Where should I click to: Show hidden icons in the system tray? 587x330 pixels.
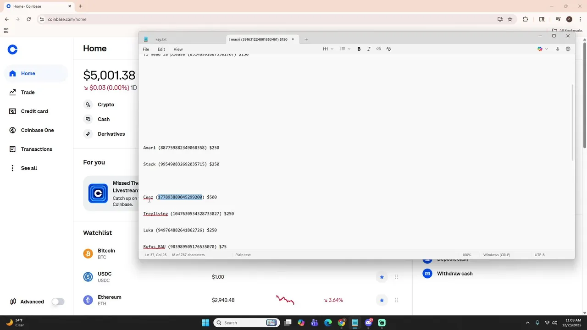pyautogui.click(x=527, y=323)
